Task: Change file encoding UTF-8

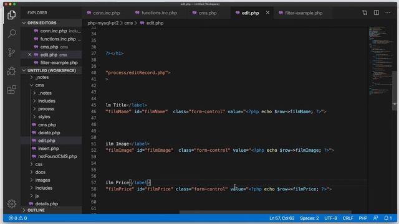Action: click(x=330, y=218)
